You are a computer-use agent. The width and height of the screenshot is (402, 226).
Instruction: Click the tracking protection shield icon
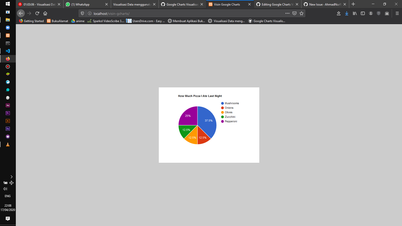tap(82, 13)
